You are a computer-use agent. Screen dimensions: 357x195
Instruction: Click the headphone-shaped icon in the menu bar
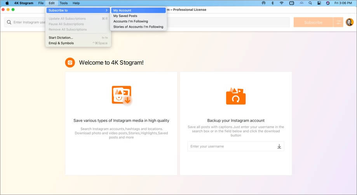pyautogui.click(x=263, y=3)
